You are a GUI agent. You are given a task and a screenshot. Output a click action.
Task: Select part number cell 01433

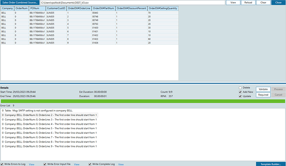tap(104, 39)
